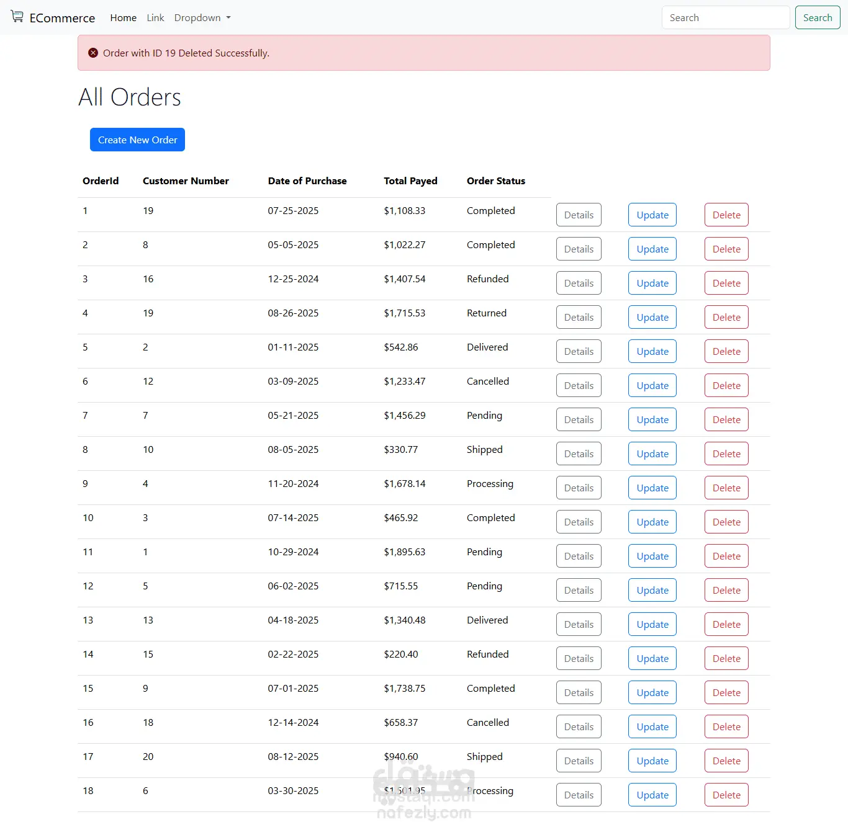Image resolution: width=848 pixels, height=822 pixels.
Task: Click the All Orders page heading
Action: pos(130,97)
